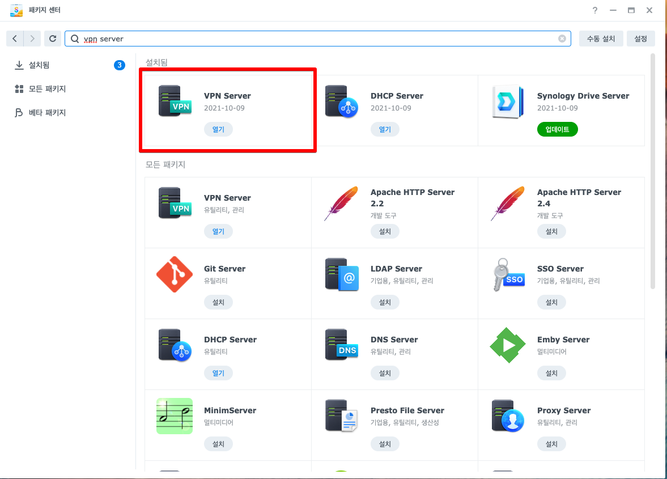Install Git Server
The width and height of the screenshot is (667, 479).
[218, 303]
